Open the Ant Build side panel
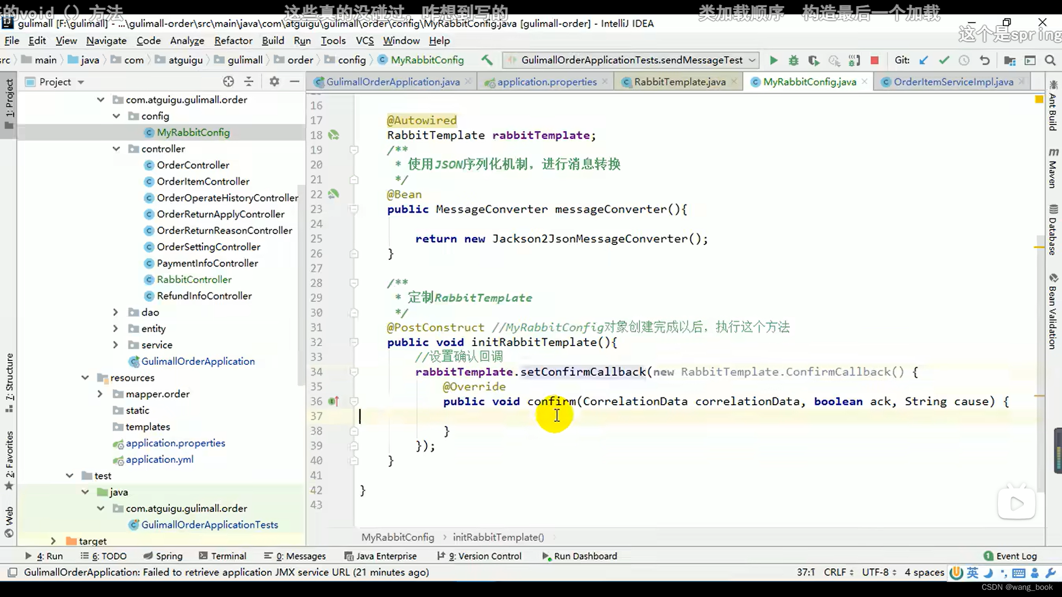The height and width of the screenshot is (597, 1062). click(x=1053, y=106)
